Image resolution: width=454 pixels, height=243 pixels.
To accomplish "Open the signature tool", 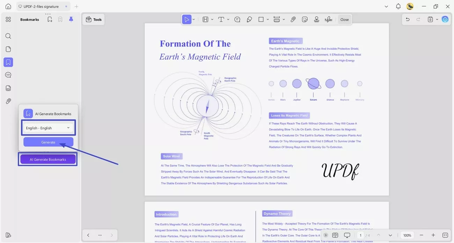I will 328,19.
